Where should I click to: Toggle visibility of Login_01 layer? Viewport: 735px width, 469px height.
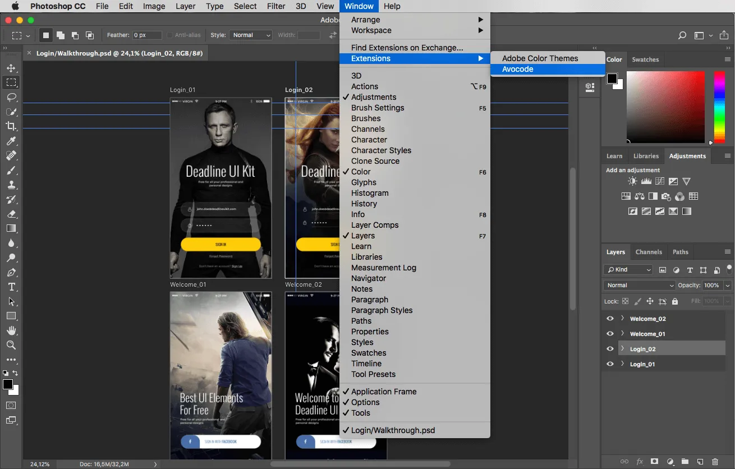point(610,364)
